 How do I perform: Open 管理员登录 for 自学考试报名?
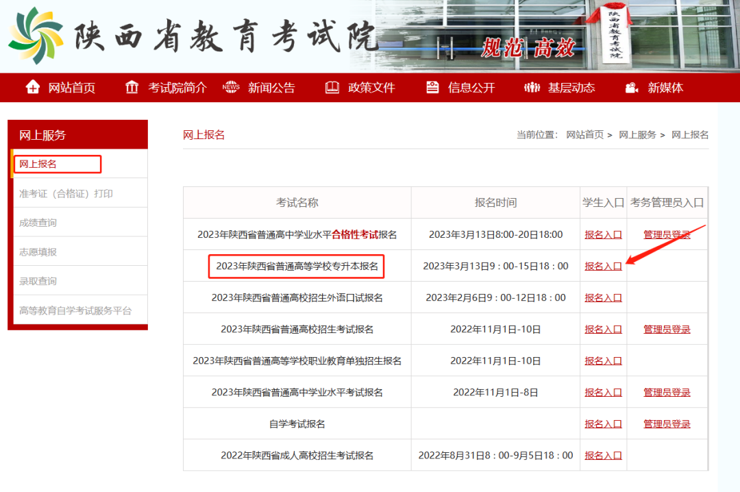tap(667, 424)
